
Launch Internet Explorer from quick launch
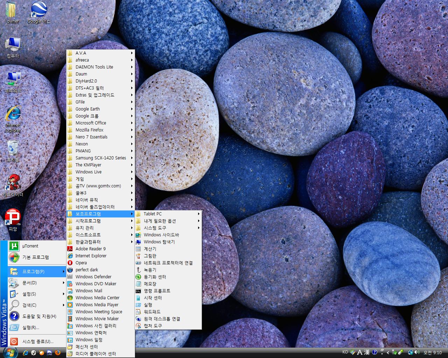pos(25,352)
